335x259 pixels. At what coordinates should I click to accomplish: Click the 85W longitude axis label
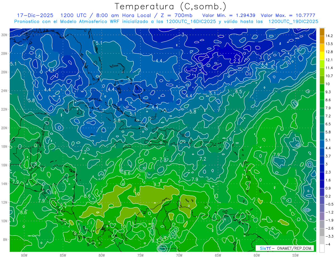tap(63, 255)
